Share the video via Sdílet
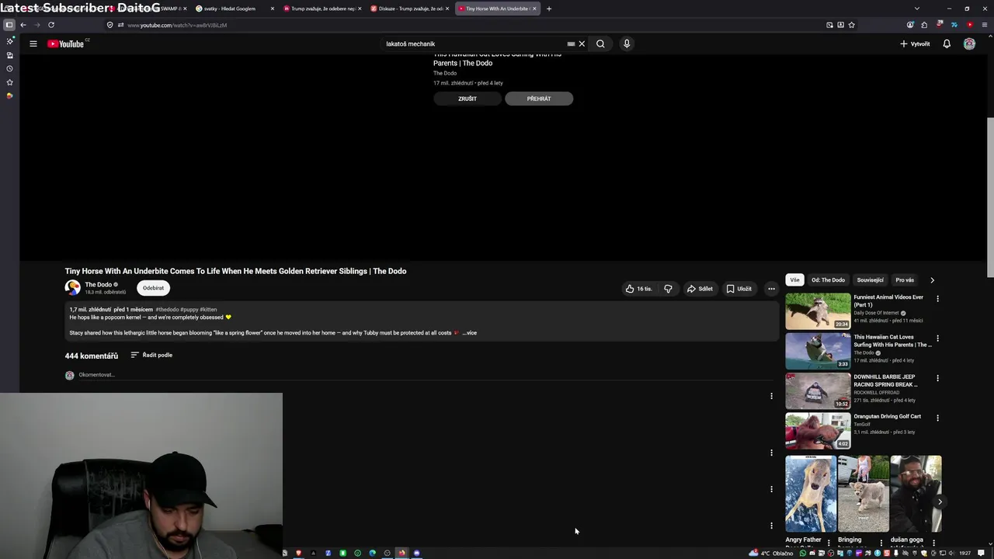994x559 pixels. 699,289
